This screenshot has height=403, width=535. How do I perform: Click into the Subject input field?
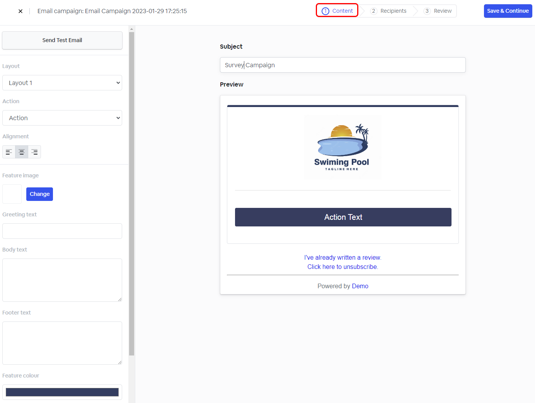(342, 65)
